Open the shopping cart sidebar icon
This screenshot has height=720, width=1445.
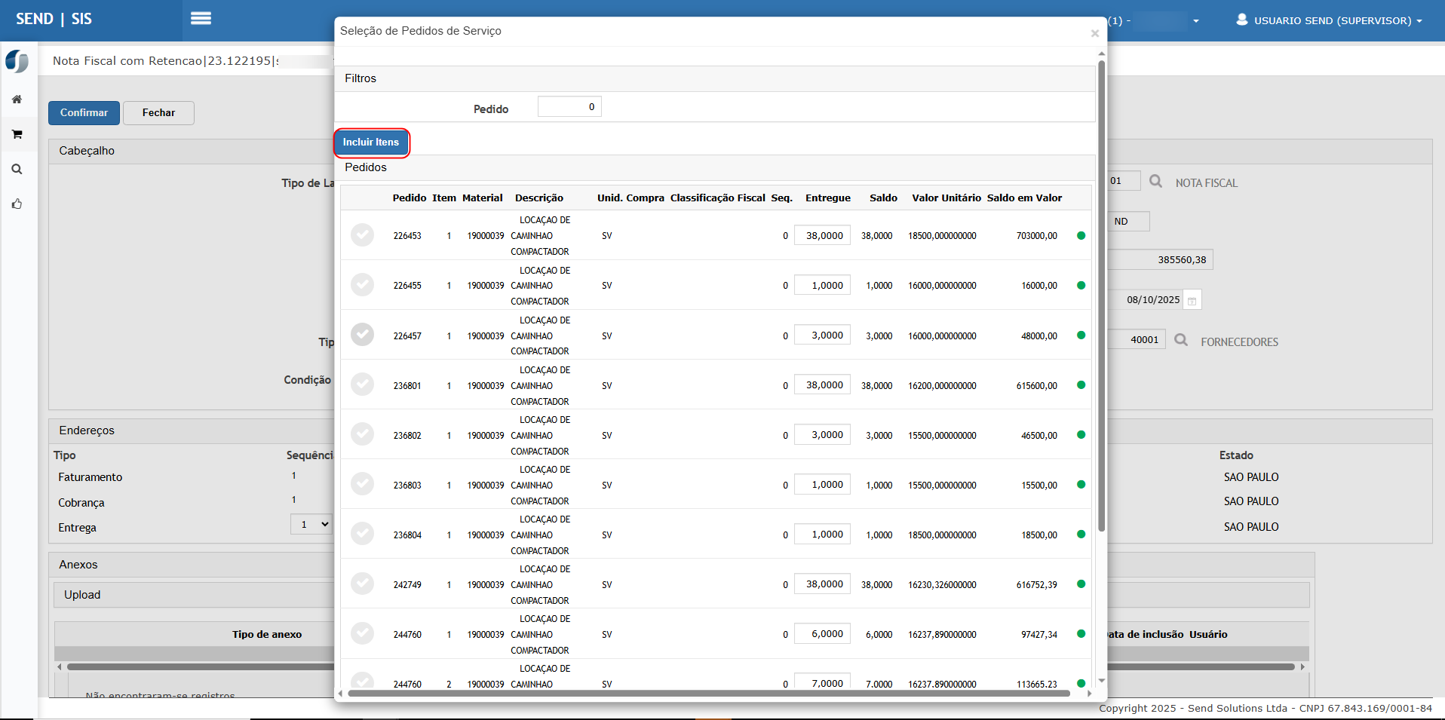click(17, 134)
